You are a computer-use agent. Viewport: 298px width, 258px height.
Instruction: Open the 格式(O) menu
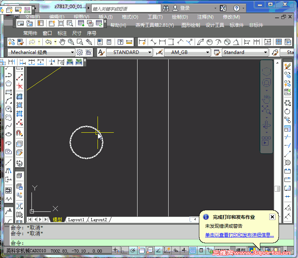(x=130, y=17)
